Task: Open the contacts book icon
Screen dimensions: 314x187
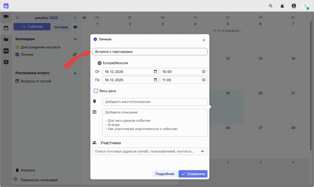Action: pyautogui.click(x=294, y=6)
